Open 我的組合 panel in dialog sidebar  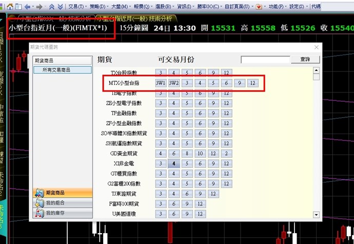(x=61, y=203)
